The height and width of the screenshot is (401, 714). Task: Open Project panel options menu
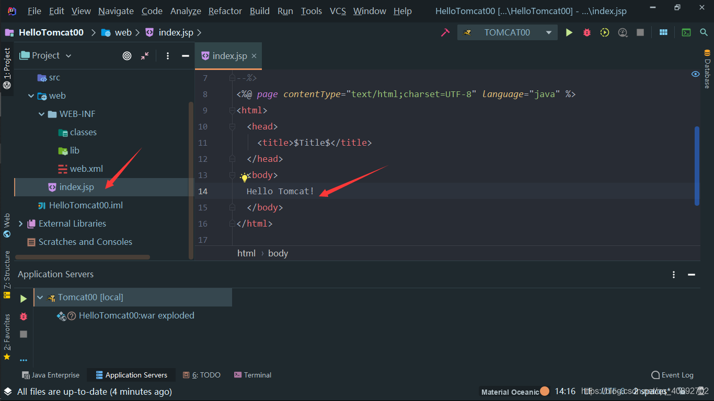[x=168, y=56]
